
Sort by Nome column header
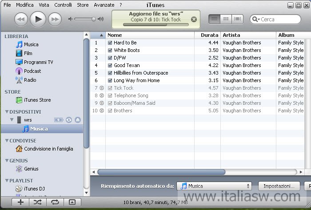click(x=150, y=35)
